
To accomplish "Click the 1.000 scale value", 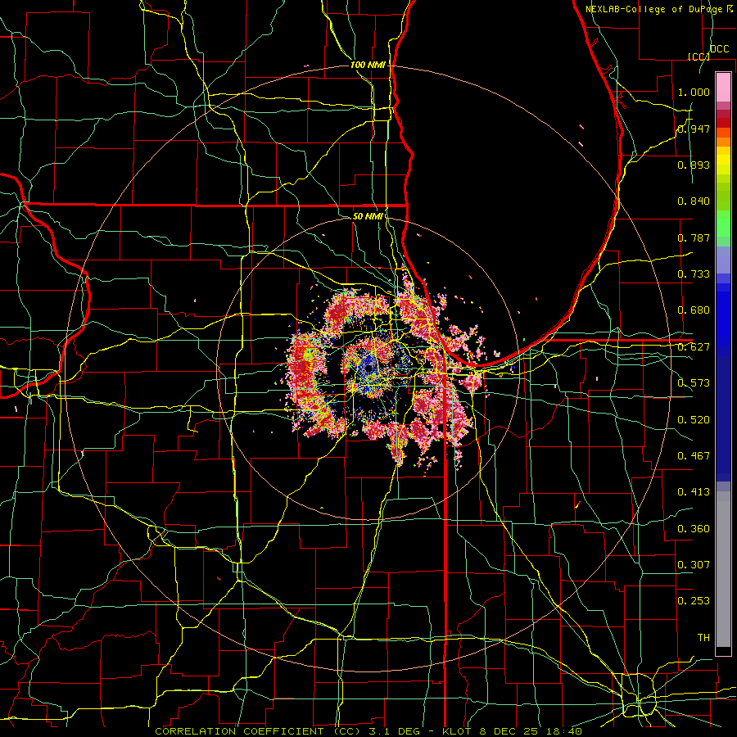I will point(694,92).
